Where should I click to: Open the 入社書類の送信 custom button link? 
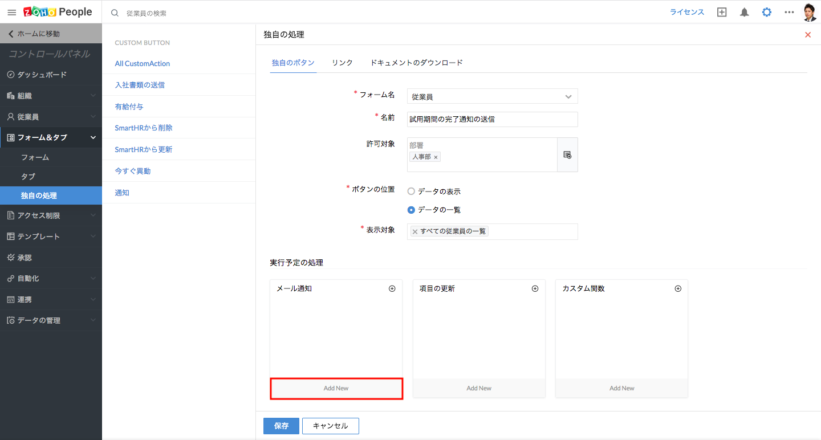tap(140, 85)
